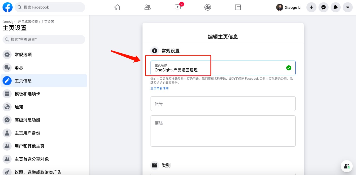
Task: Open the account menu arrow at top right
Action: point(348,7)
